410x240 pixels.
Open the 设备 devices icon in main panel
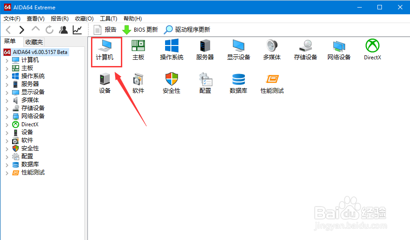[105, 84]
